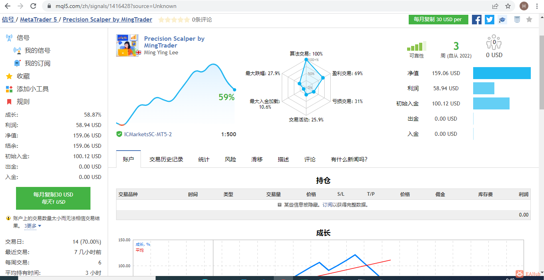Open 收藏 in the sidebar
Image resolution: width=544 pixels, height=280 pixels.
coord(23,76)
